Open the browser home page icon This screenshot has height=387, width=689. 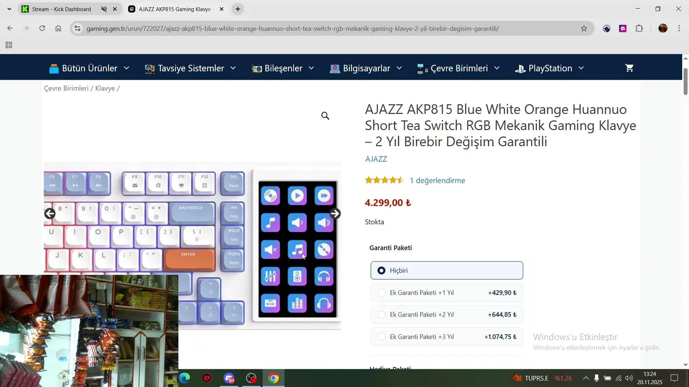[58, 28]
